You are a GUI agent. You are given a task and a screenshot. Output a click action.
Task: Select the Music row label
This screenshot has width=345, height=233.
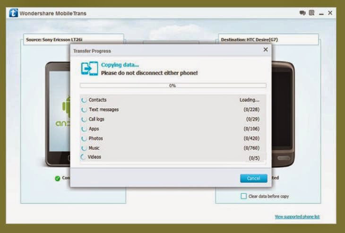click(94, 148)
